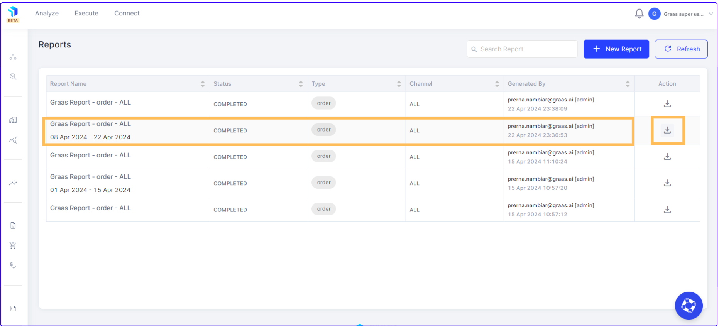The height and width of the screenshot is (328, 719).
Task: Click order tag in 23:38:09 report row
Action: [x=324, y=103]
